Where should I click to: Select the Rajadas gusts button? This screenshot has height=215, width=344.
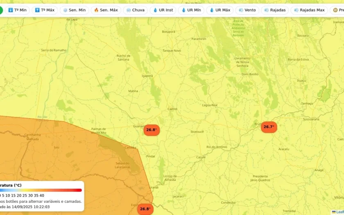coord(275,10)
